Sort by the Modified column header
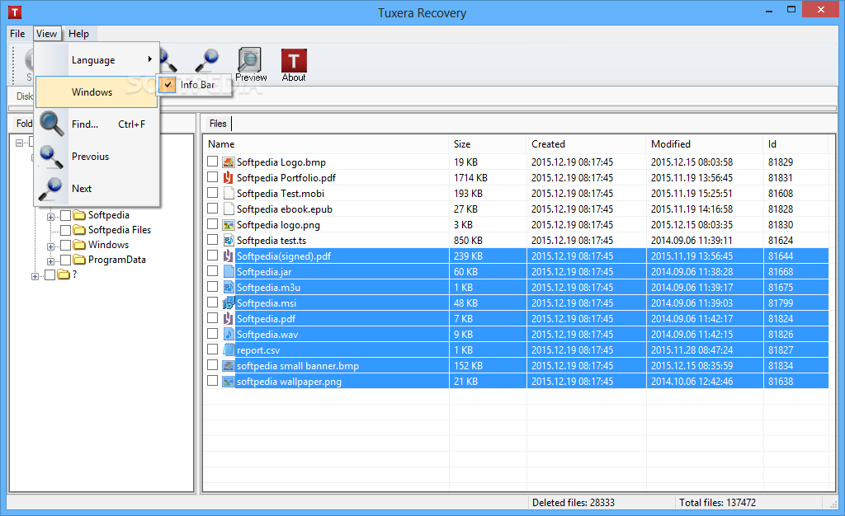The height and width of the screenshot is (516, 845). [705, 144]
